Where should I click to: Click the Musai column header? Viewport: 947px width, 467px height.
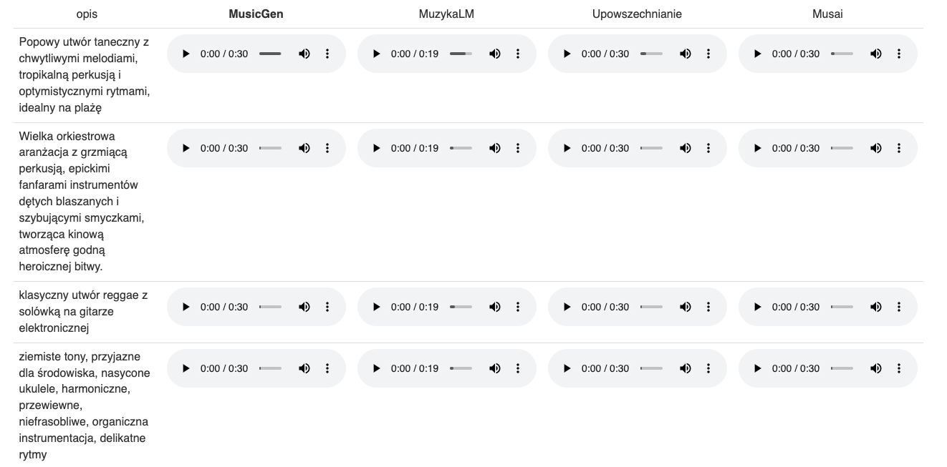pos(827,14)
